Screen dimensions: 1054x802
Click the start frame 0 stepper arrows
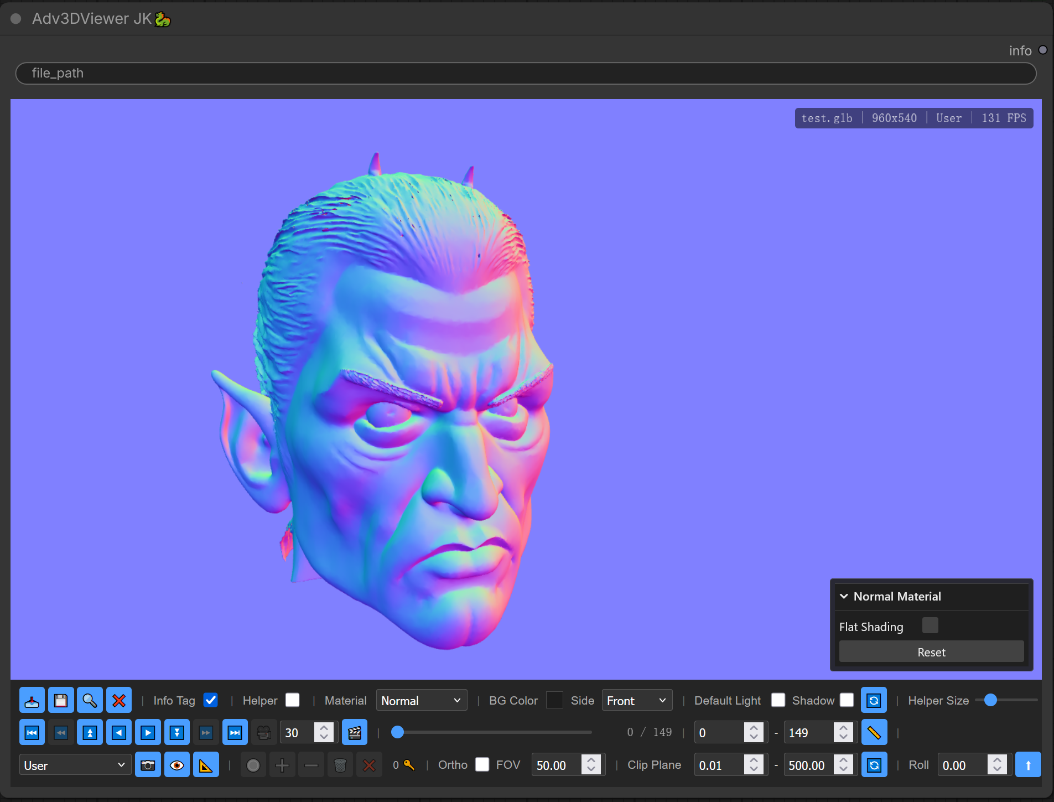pos(754,732)
